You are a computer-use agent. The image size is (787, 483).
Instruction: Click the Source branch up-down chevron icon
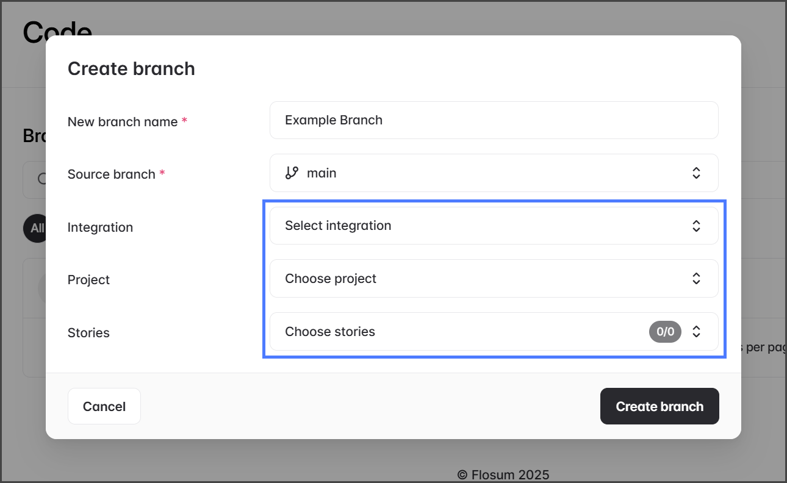(x=696, y=173)
